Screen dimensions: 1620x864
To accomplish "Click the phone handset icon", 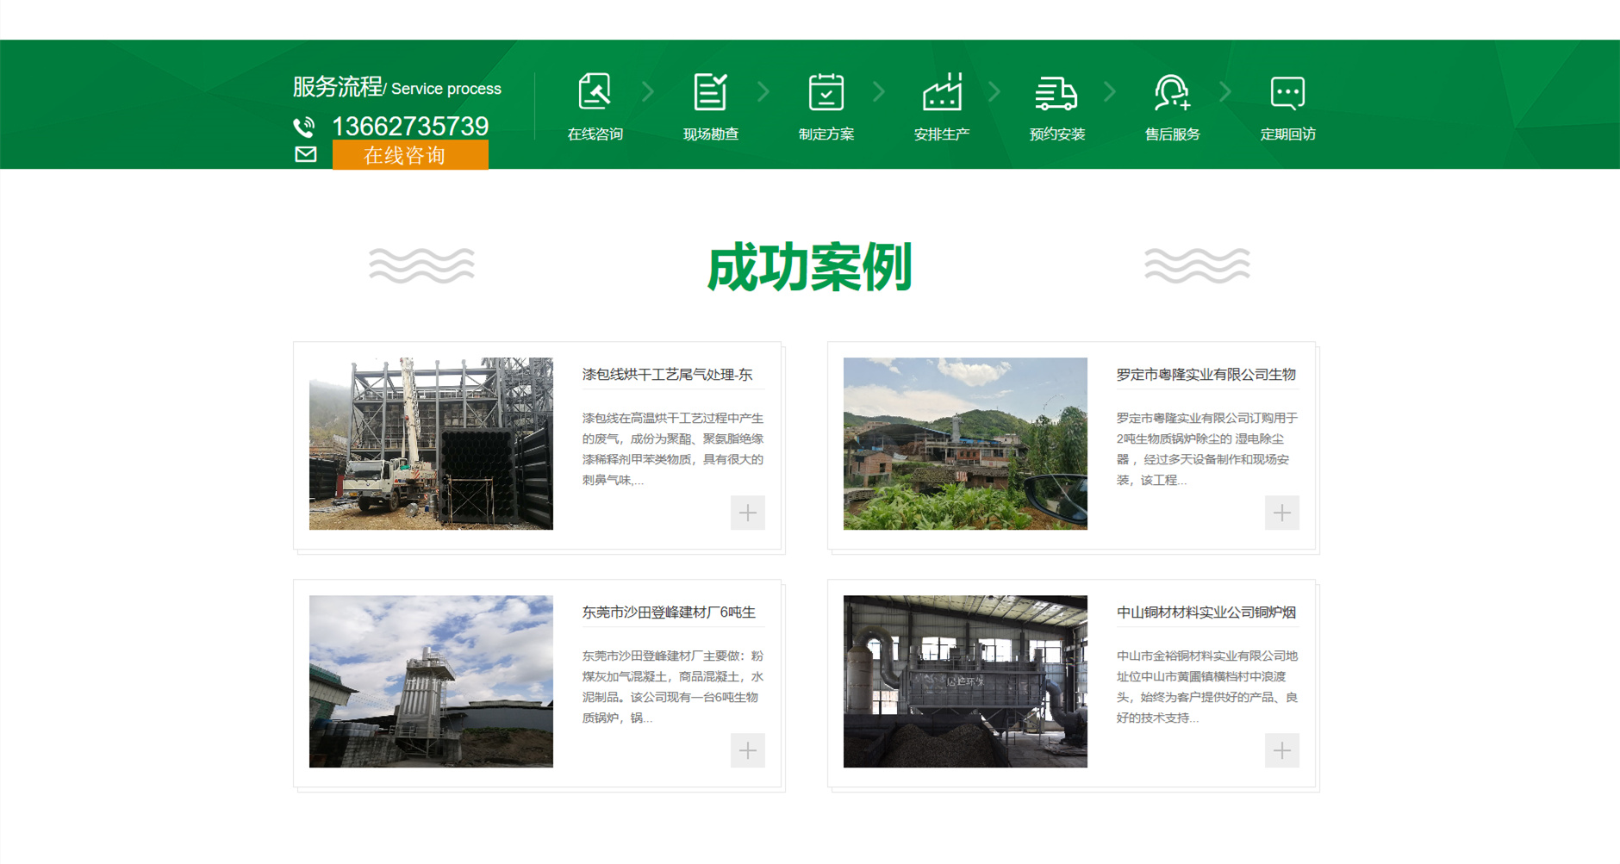I will 304,127.
